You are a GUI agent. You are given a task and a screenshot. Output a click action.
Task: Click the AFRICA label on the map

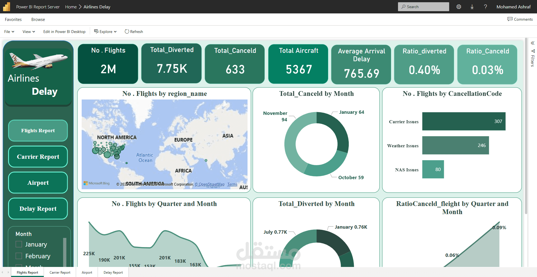pos(183,171)
